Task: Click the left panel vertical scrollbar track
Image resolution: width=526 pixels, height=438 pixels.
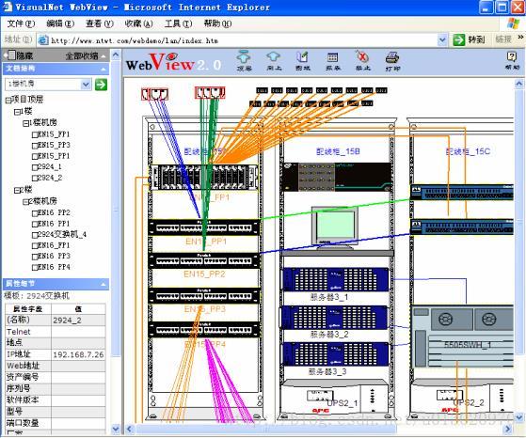Action: click(x=116, y=242)
